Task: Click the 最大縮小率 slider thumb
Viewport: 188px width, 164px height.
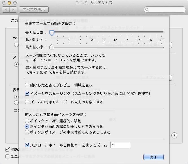Action: [52, 46]
